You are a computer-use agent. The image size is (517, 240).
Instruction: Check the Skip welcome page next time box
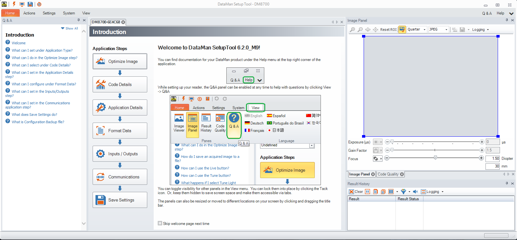click(160, 223)
